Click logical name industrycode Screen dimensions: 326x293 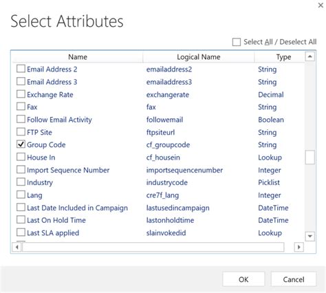[x=167, y=182]
